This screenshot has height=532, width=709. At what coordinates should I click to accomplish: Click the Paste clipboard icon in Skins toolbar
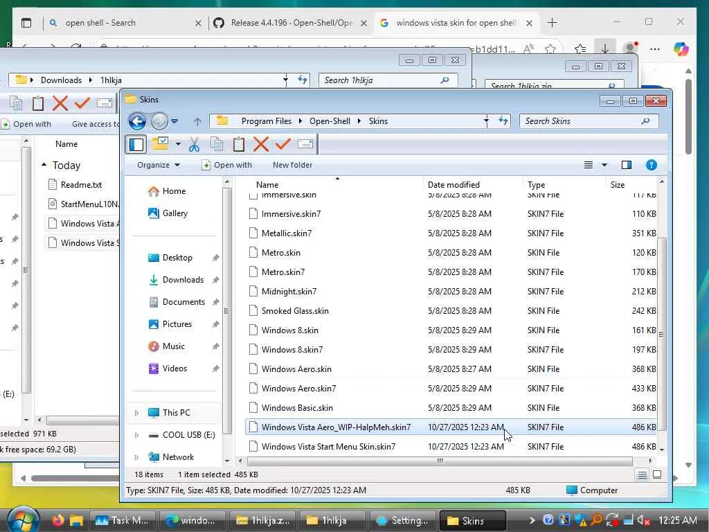coord(239,144)
